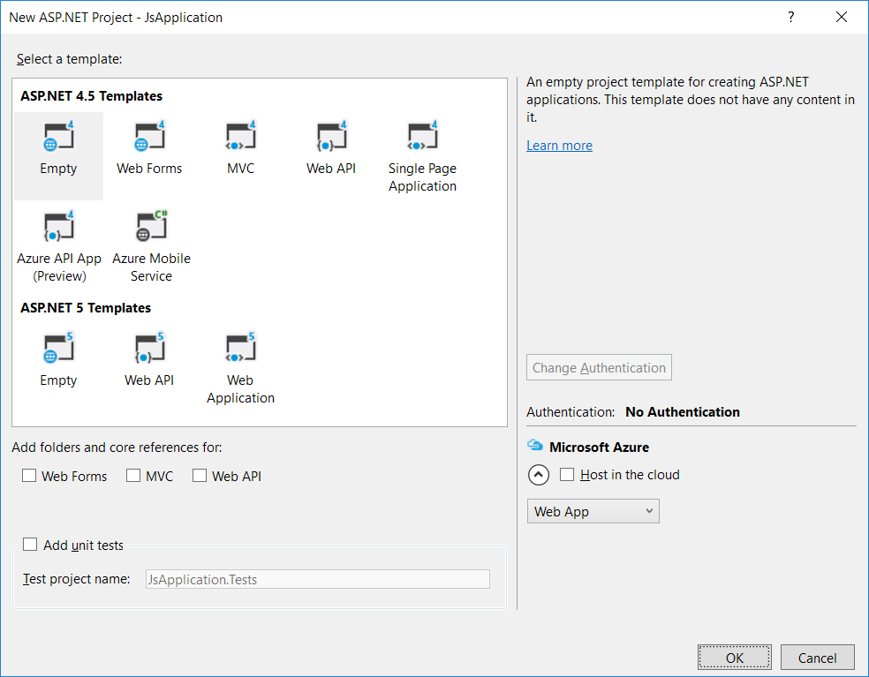Click the 'No Authentication' text

683,411
